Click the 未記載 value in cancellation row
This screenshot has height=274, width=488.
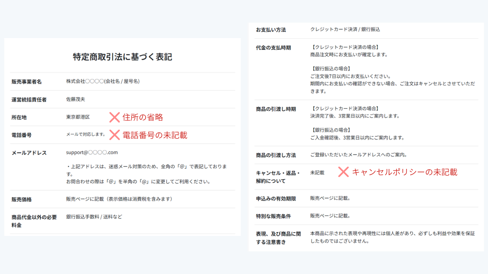(x=317, y=173)
